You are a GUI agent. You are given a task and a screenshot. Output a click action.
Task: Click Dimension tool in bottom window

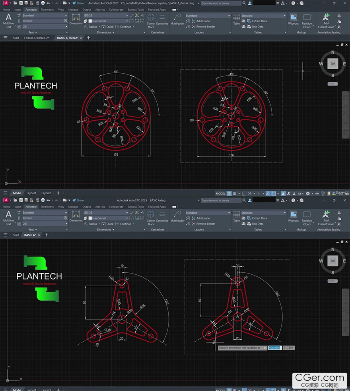pos(76,217)
